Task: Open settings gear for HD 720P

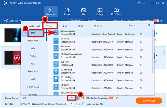Action: coord(141,88)
